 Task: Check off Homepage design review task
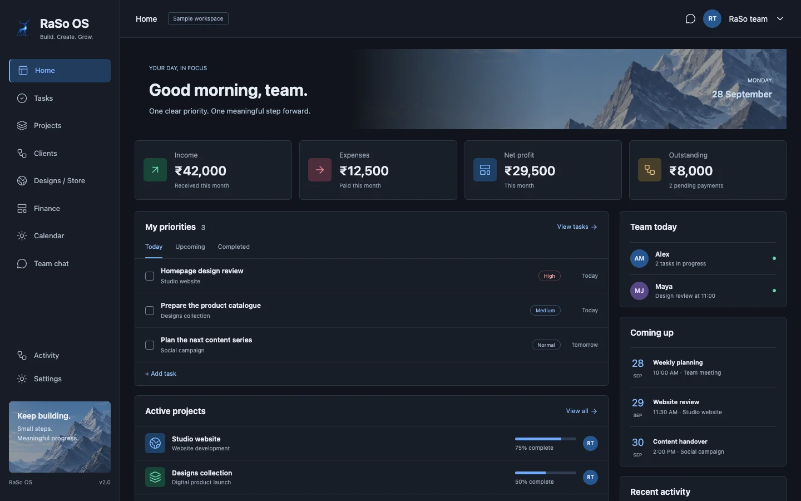pyautogui.click(x=150, y=276)
